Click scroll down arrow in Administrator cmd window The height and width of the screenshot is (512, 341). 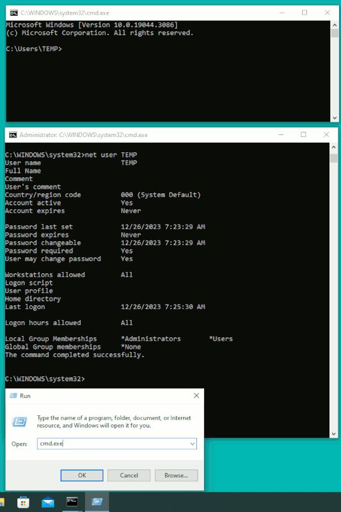tap(333, 434)
